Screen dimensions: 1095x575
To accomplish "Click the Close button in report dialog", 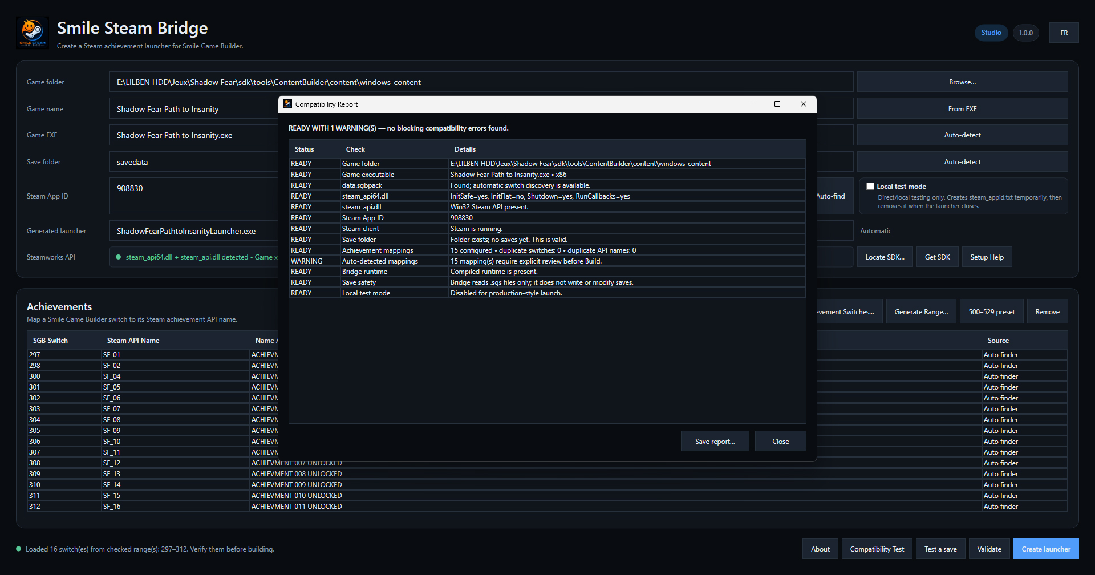I will point(781,441).
